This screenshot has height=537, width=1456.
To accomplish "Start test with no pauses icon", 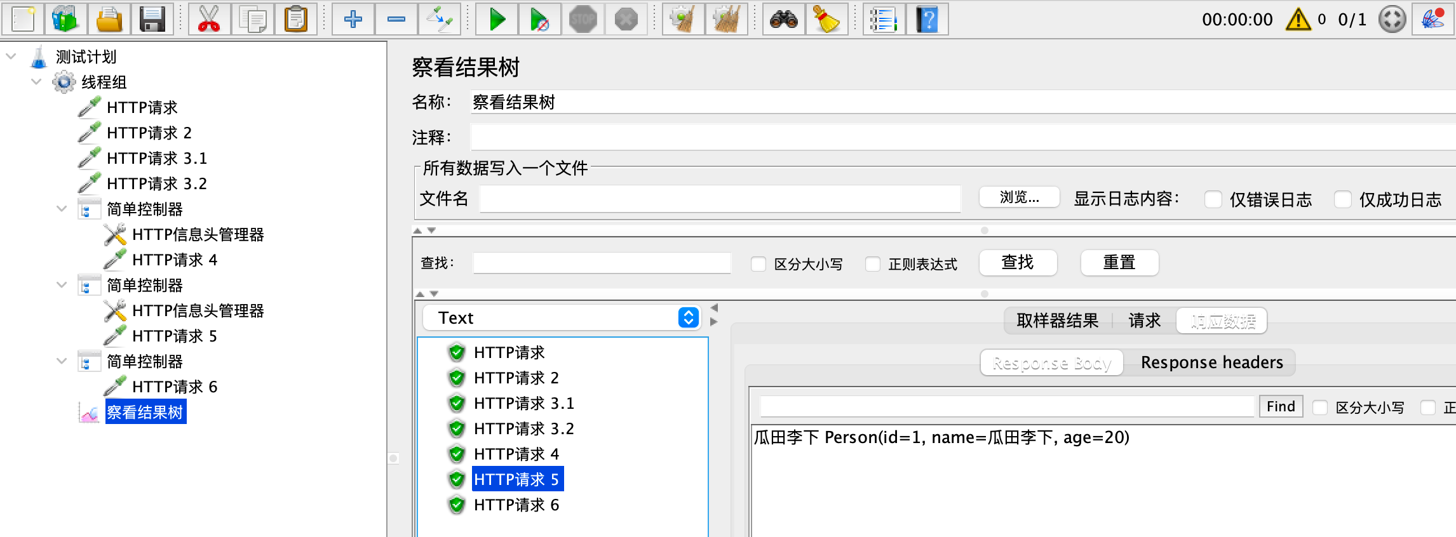I will click(540, 19).
